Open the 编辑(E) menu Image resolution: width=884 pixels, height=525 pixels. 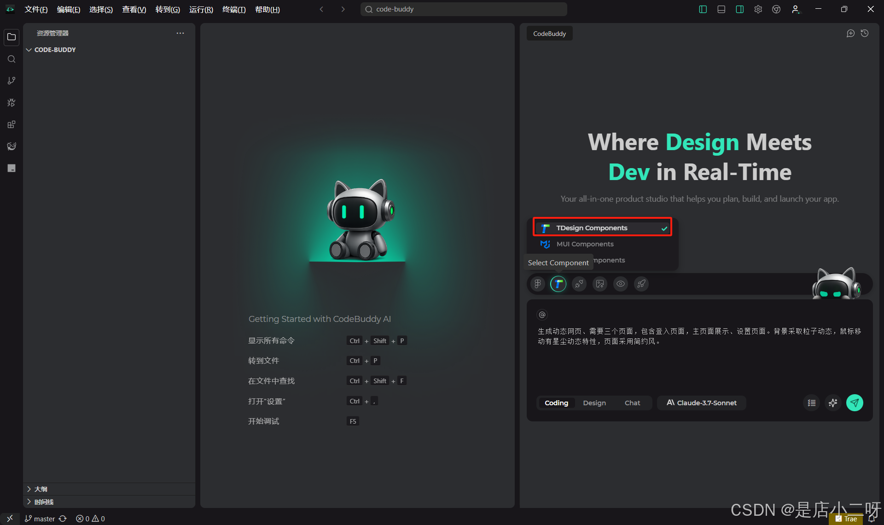tap(69, 9)
